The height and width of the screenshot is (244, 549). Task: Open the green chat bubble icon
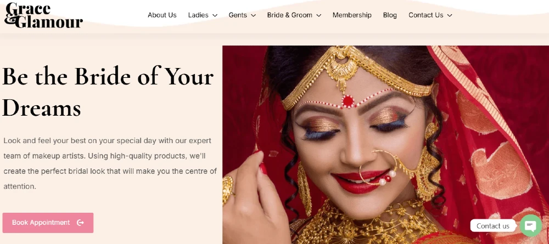pos(531,225)
